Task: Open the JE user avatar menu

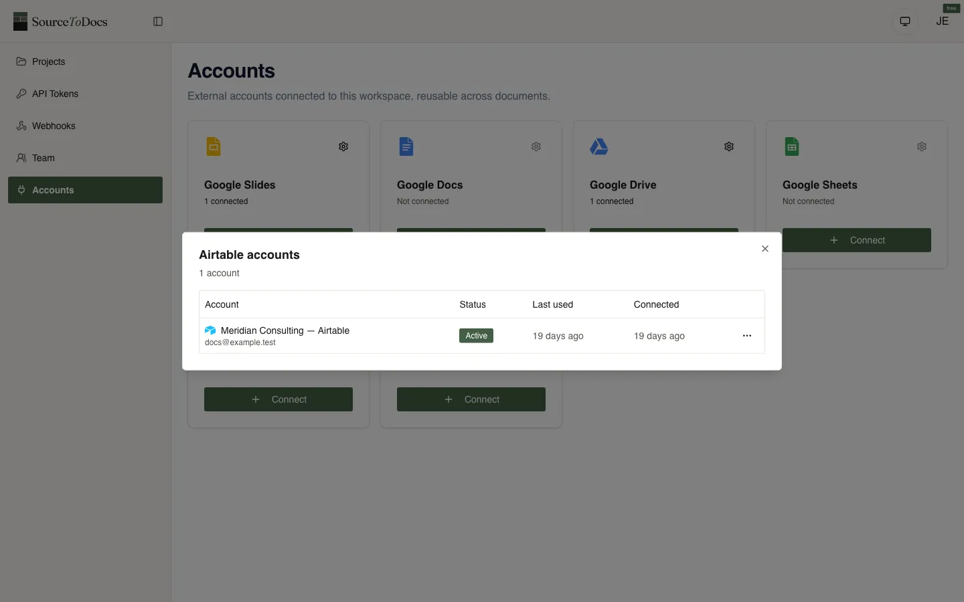Action: pos(943,21)
